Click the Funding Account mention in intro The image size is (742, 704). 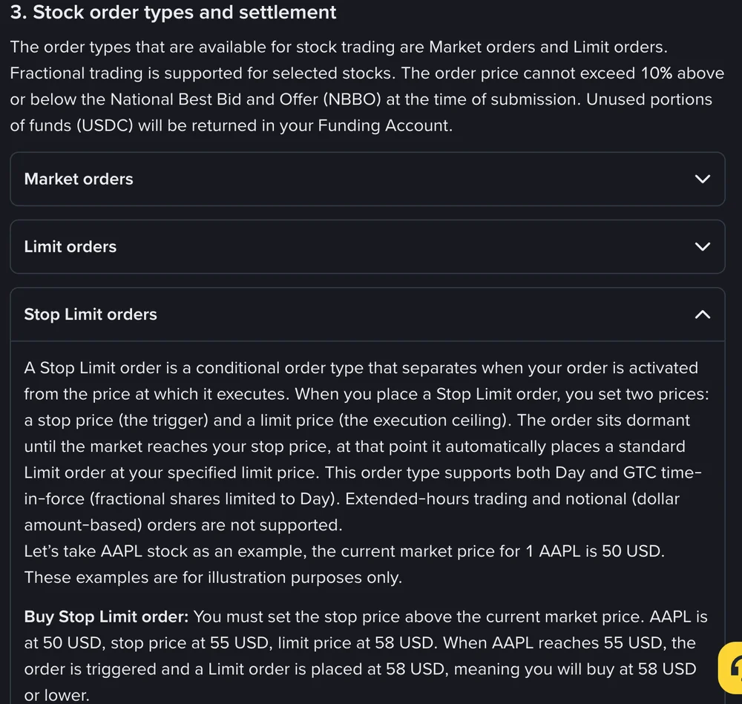point(384,125)
